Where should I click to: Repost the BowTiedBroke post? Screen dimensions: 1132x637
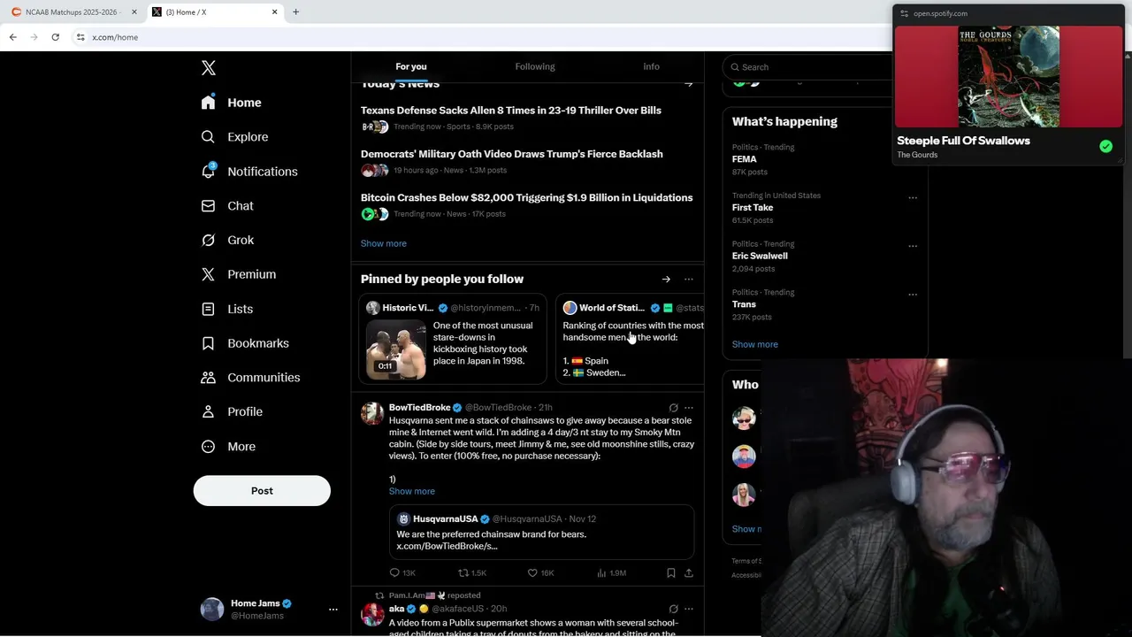(x=471, y=573)
